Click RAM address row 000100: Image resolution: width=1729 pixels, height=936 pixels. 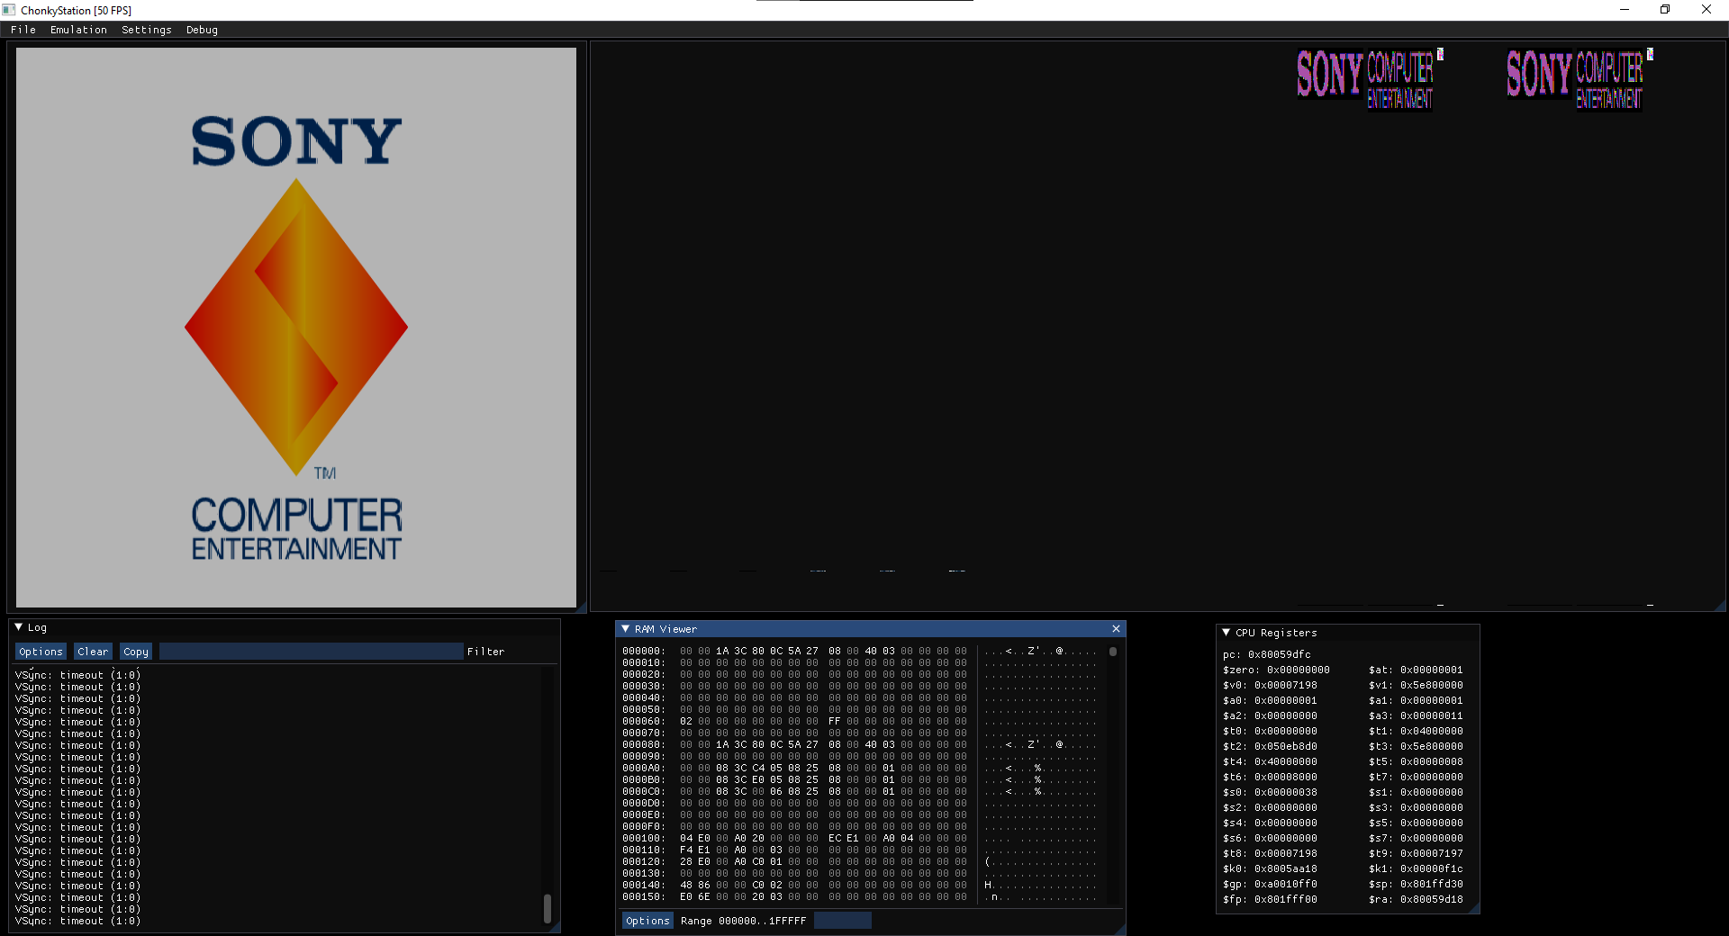643,838
